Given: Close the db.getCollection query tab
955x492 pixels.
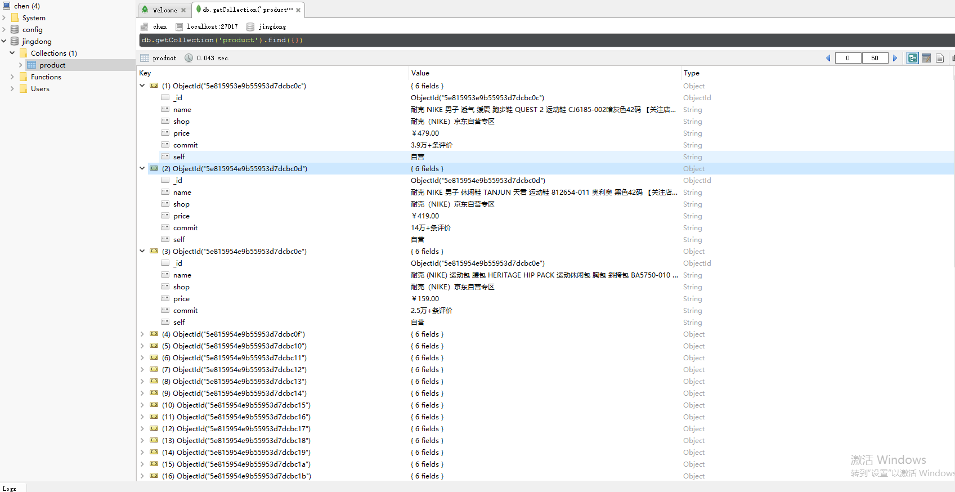Looking at the screenshot, I should [298, 10].
